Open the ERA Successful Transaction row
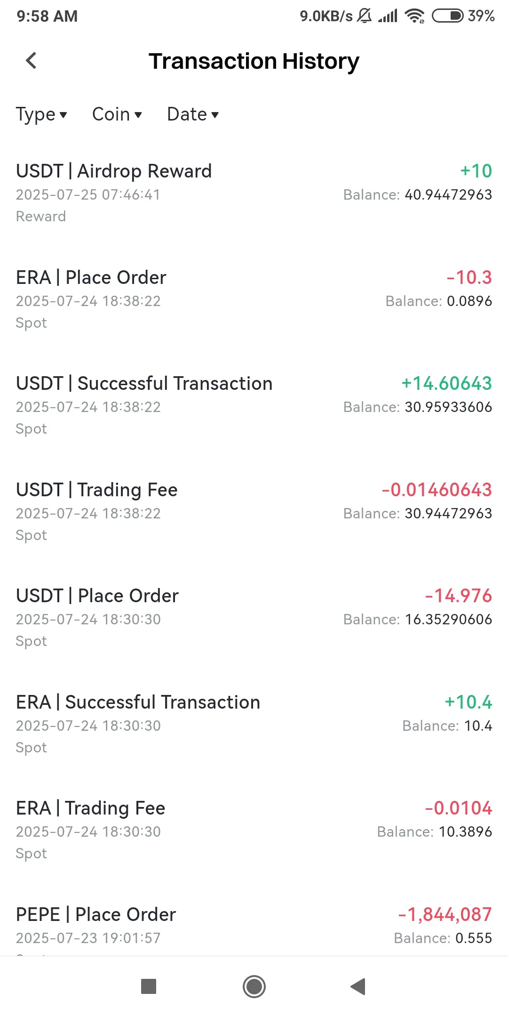 [254, 725]
